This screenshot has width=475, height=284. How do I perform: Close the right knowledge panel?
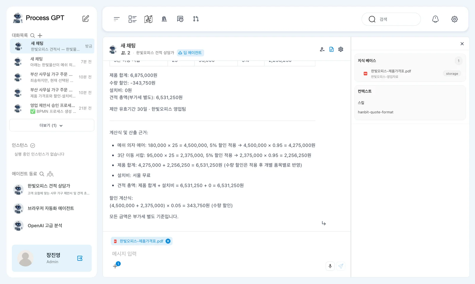462,44
